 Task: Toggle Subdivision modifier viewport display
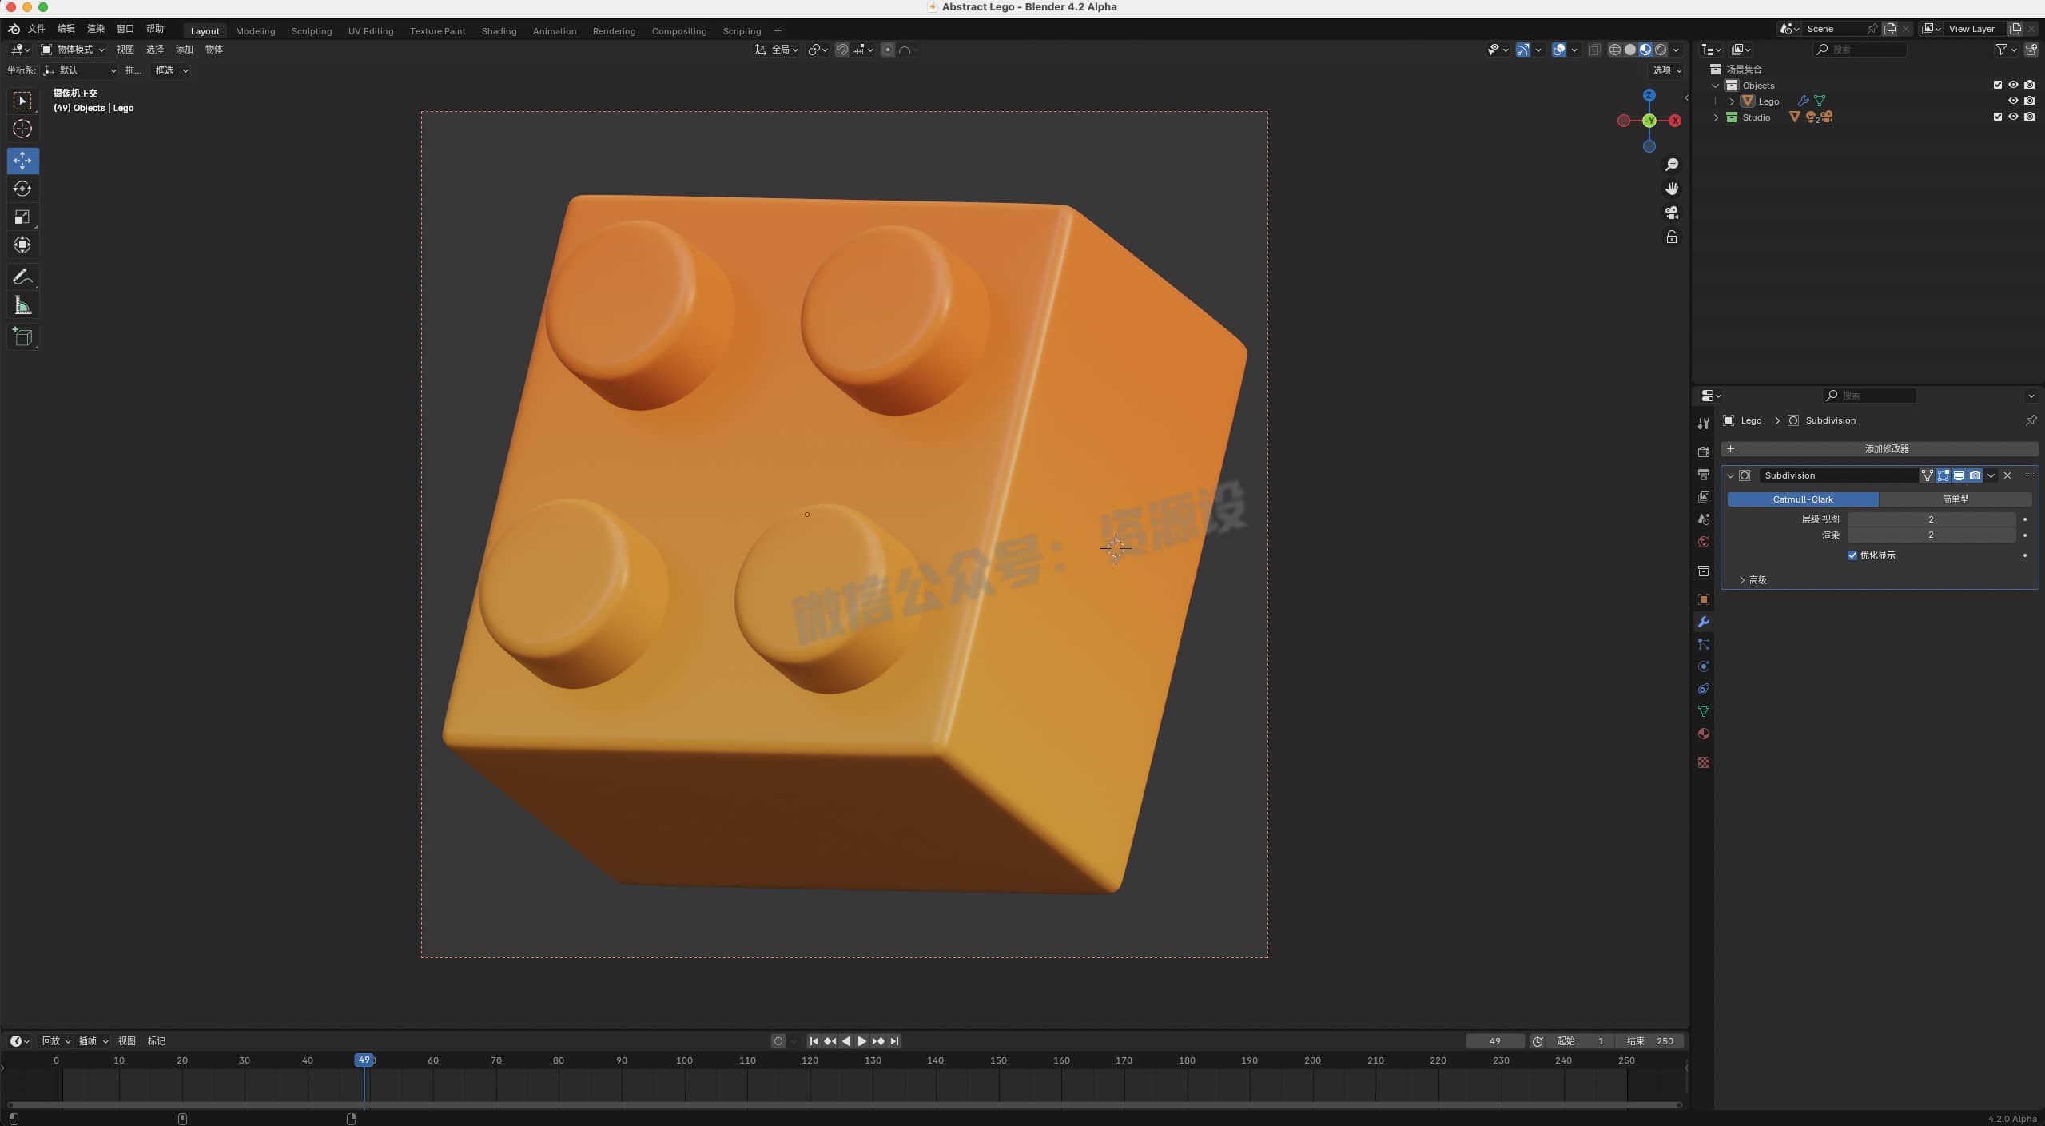click(1959, 475)
